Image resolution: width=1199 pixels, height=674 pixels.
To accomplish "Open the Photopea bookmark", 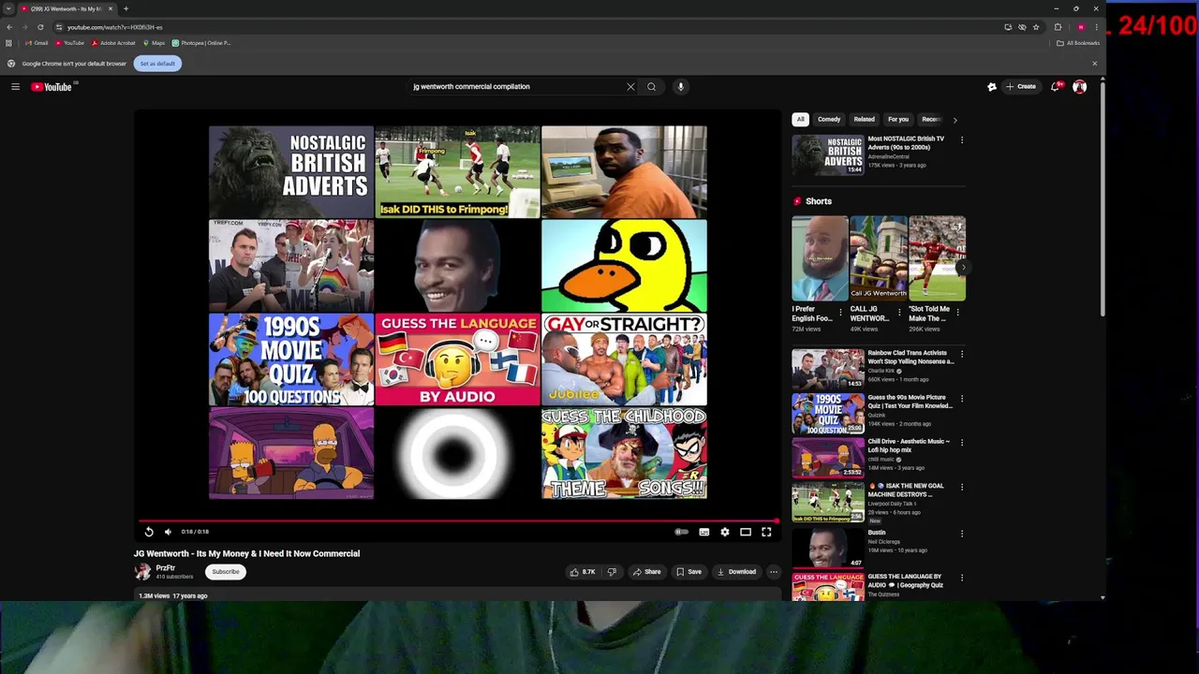I will 200,43.
